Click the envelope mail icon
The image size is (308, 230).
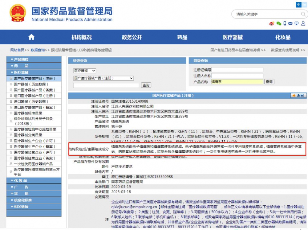291,23
